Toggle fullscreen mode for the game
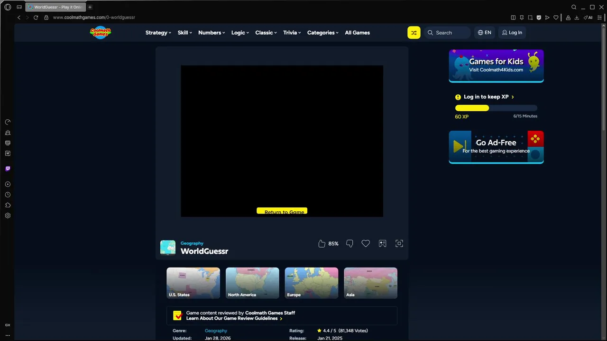 coord(399,243)
